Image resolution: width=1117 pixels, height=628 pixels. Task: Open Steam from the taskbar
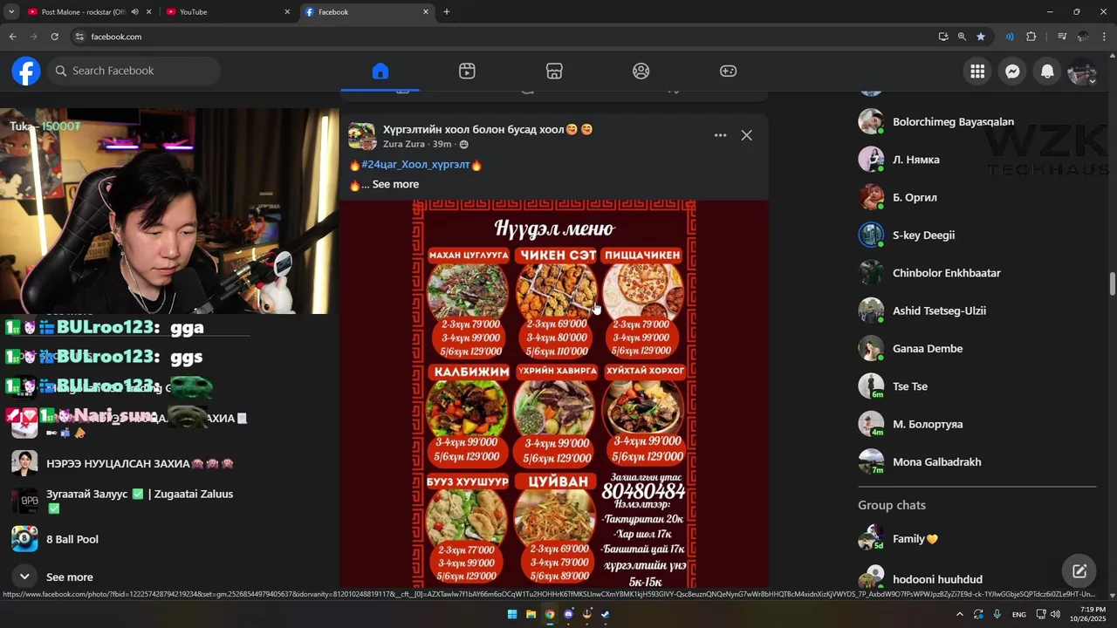[605, 614]
